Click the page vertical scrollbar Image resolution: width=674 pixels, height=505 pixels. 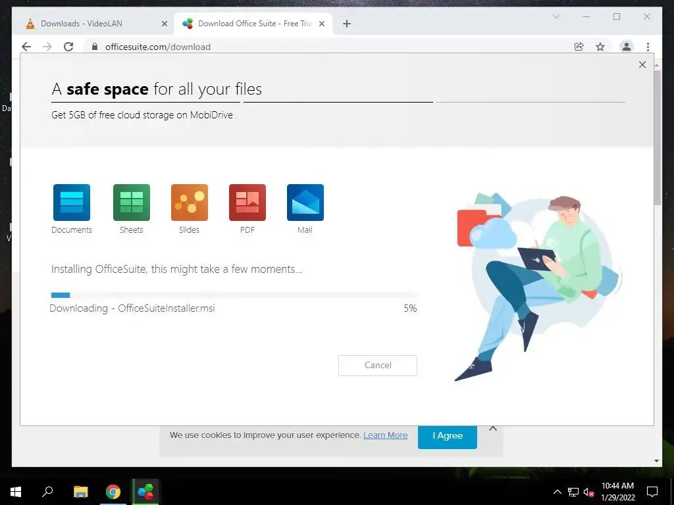(656, 137)
